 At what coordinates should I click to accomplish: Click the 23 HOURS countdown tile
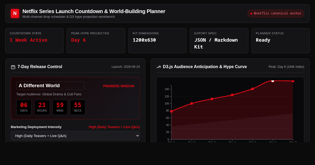click(42, 107)
